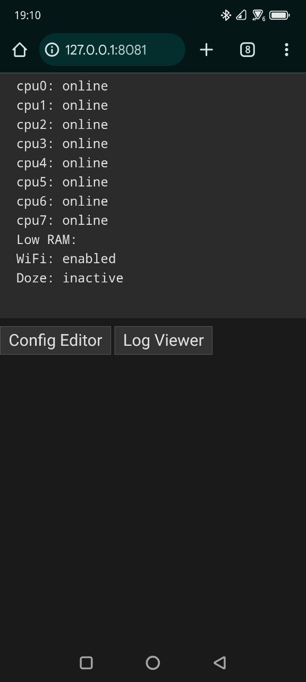Click the "Low RAM:" status line
Viewport: 306px width, 682px height.
point(47,240)
